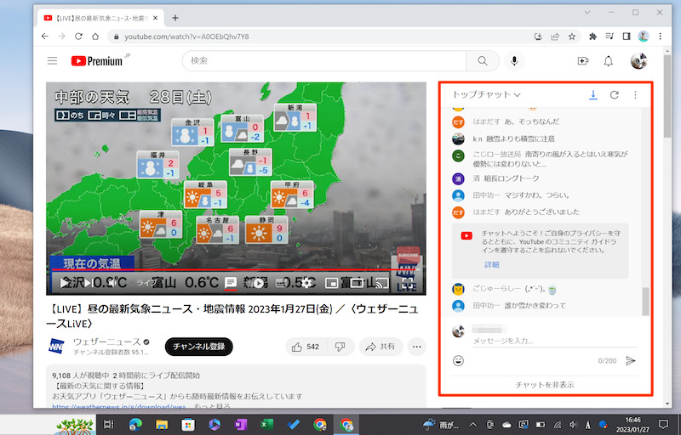681x435 pixels.
Task: Send chat message with paper plane icon
Action: tap(631, 361)
